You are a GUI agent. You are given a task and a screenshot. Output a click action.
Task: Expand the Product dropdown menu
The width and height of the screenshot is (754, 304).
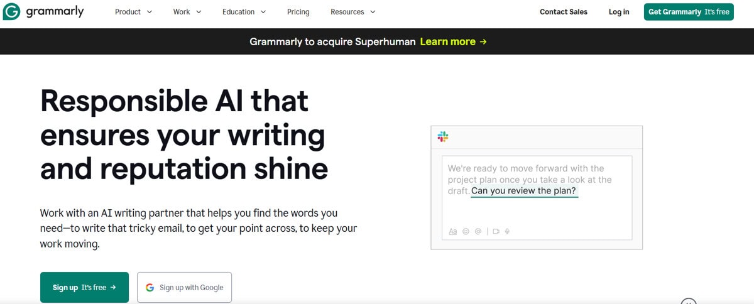(133, 12)
